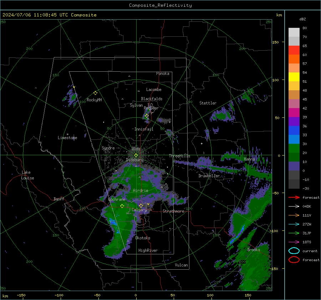Click the white 04DK arrow icon
This screenshot has width=321, height=300.
pyautogui.click(x=294, y=207)
